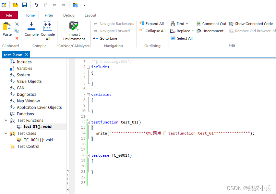Open the File menu
Screen dimensions: 276x194
pos(9,15)
